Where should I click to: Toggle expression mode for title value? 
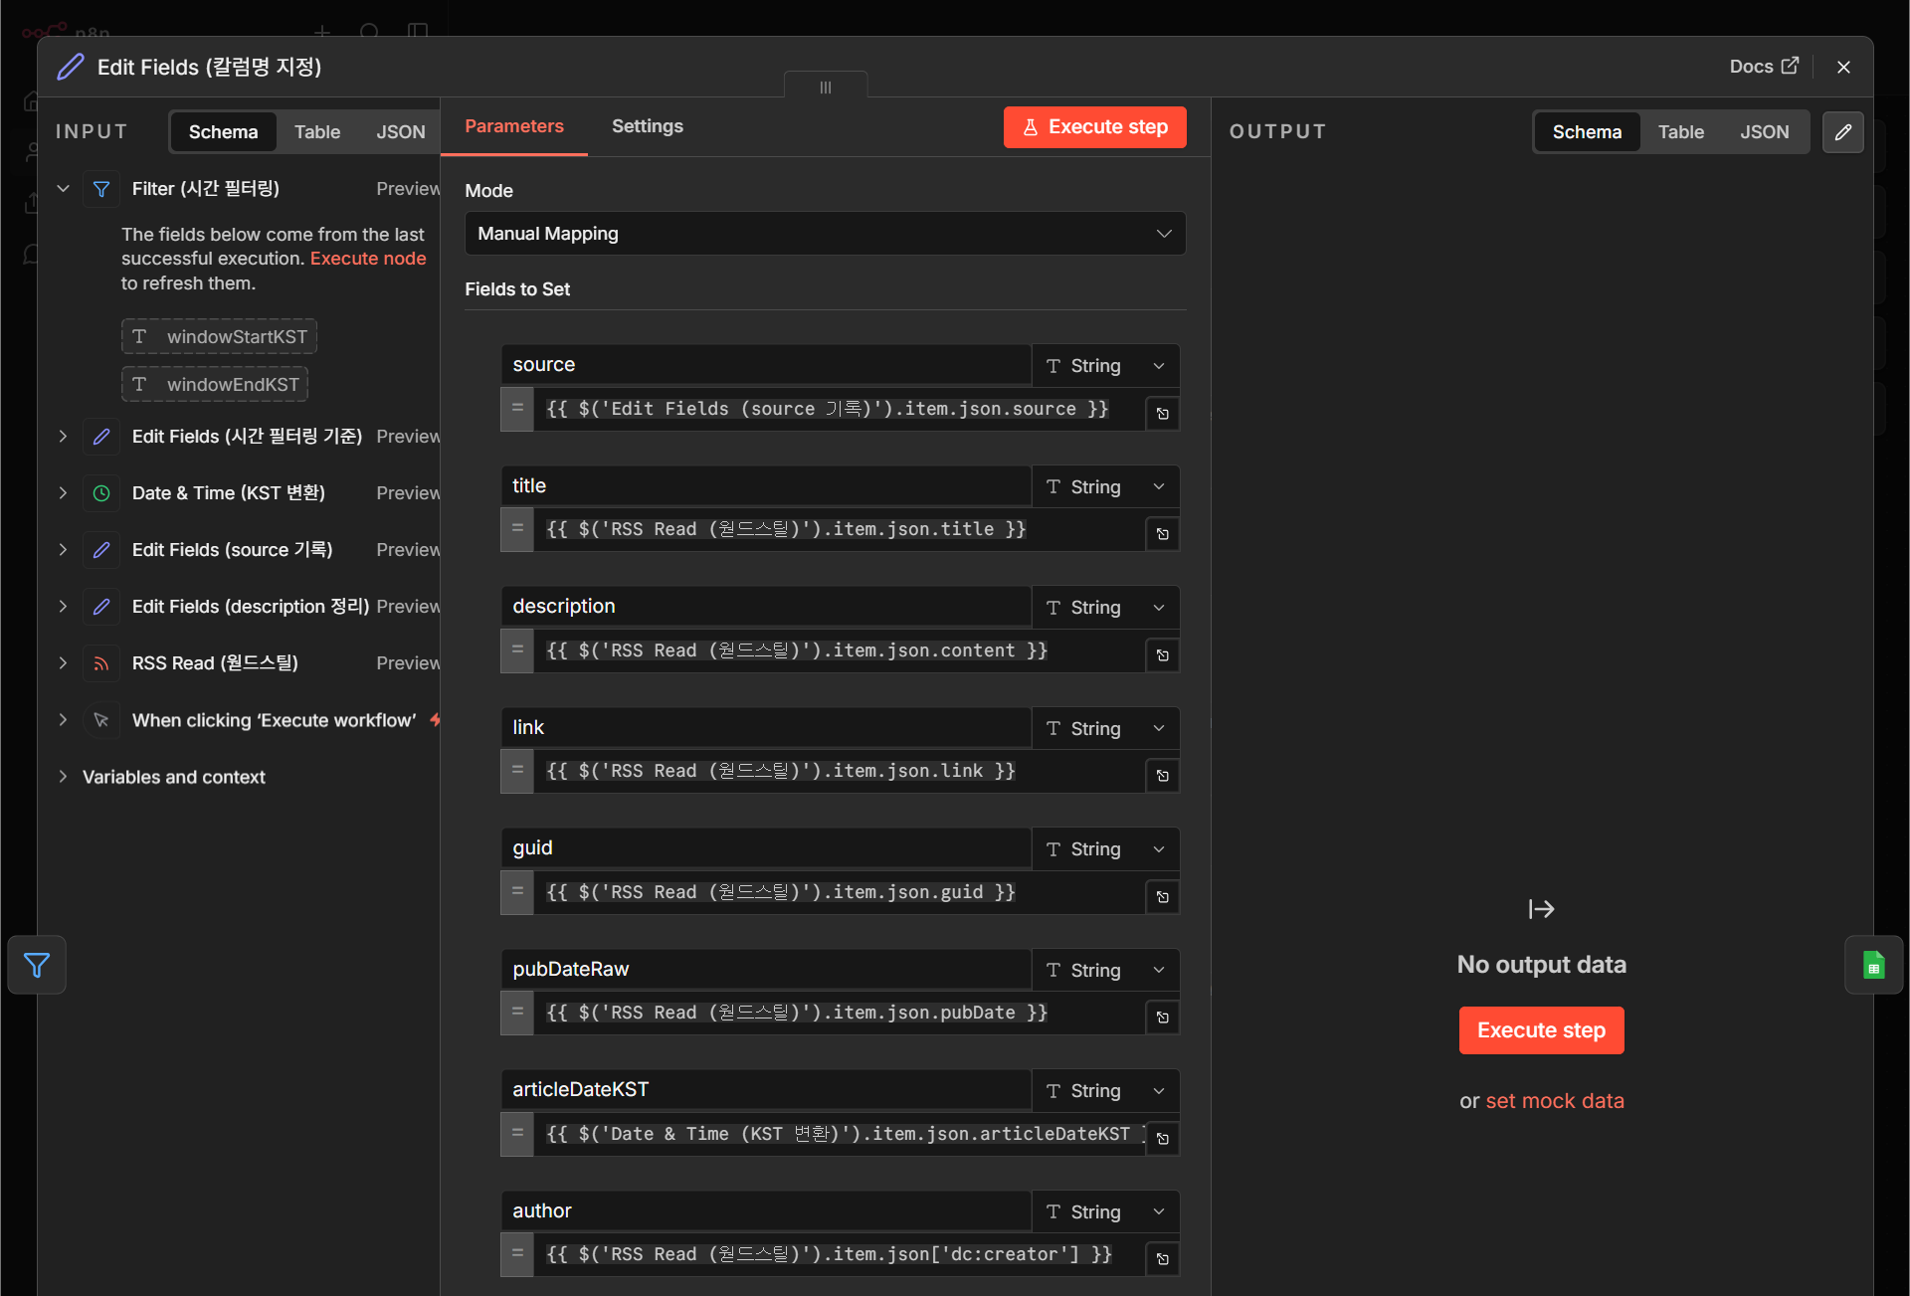[517, 529]
